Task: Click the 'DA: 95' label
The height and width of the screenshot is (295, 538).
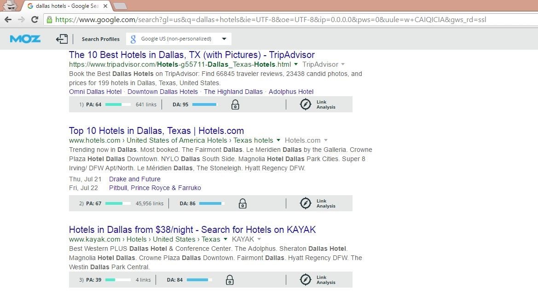Action: coord(180,104)
